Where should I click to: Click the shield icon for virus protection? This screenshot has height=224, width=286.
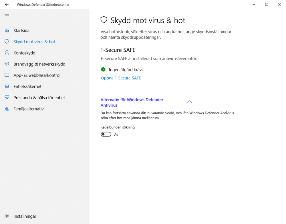pyautogui.click(x=7, y=42)
